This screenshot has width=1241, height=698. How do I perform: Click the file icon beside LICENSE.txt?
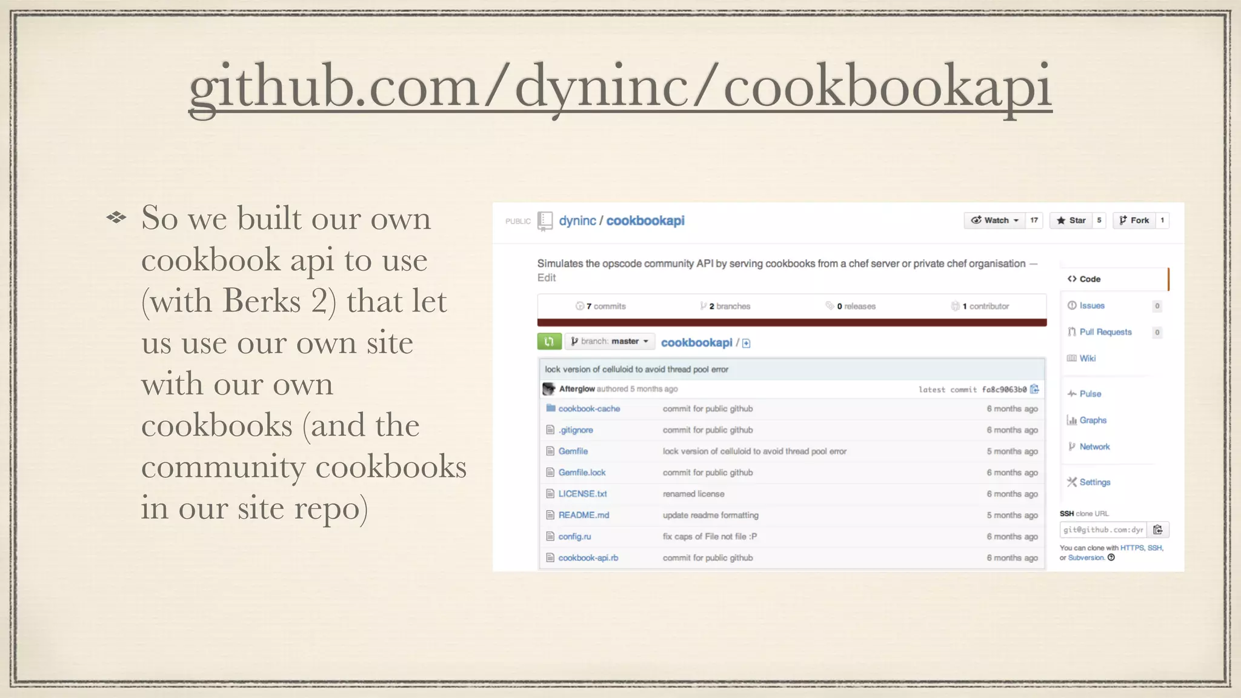point(550,494)
